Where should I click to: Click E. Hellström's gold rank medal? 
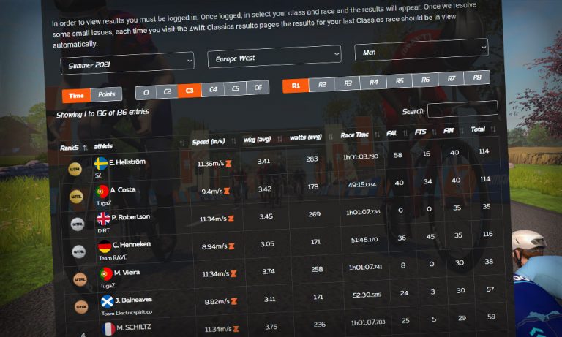click(75, 169)
